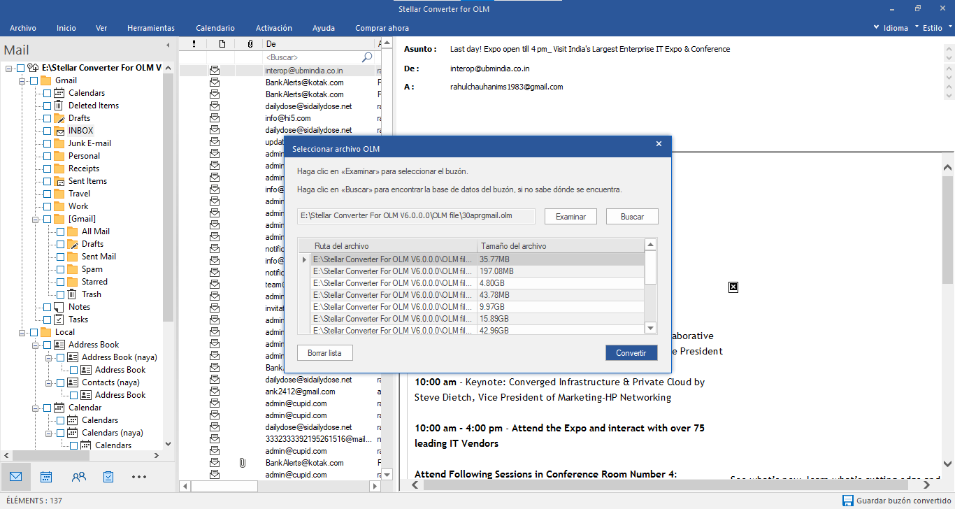Viewport: 955px width, 509px height.
Task: Click the three-dots more options icon
Action: tap(139, 477)
